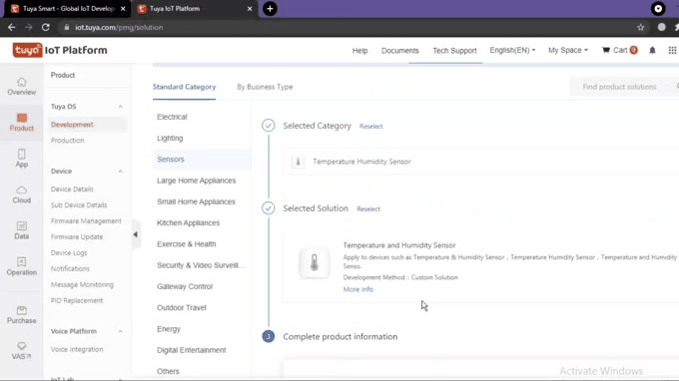Image resolution: width=679 pixels, height=381 pixels.
Task: Select the Energy category
Action: 169,329
